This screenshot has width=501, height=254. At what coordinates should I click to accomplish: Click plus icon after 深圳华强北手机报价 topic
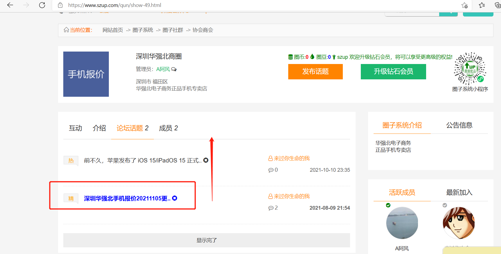pos(175,198)
